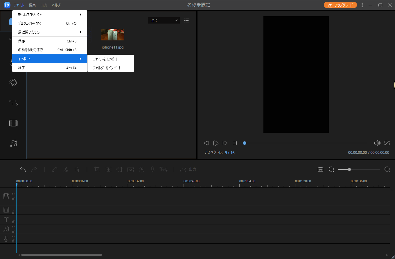The width and height of the screenshot is (395, 259).
Task: Step to the previous frame
Action: (x=207, y=143)
